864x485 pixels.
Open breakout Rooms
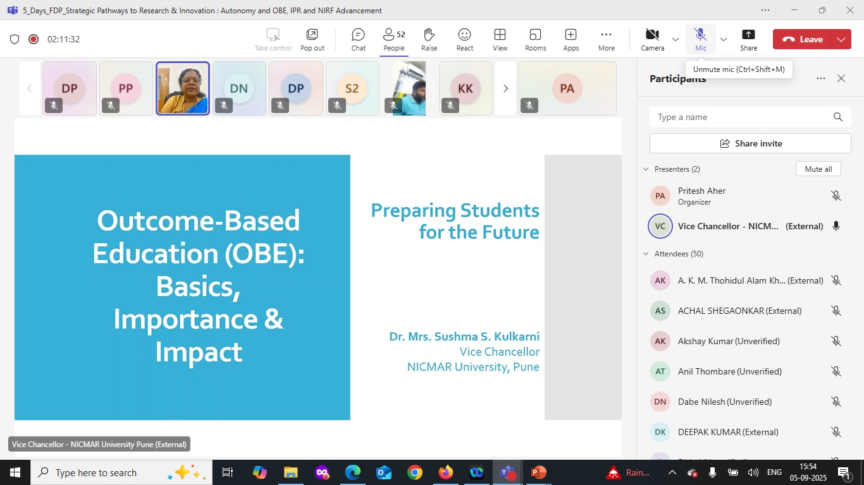coord(536,39)
